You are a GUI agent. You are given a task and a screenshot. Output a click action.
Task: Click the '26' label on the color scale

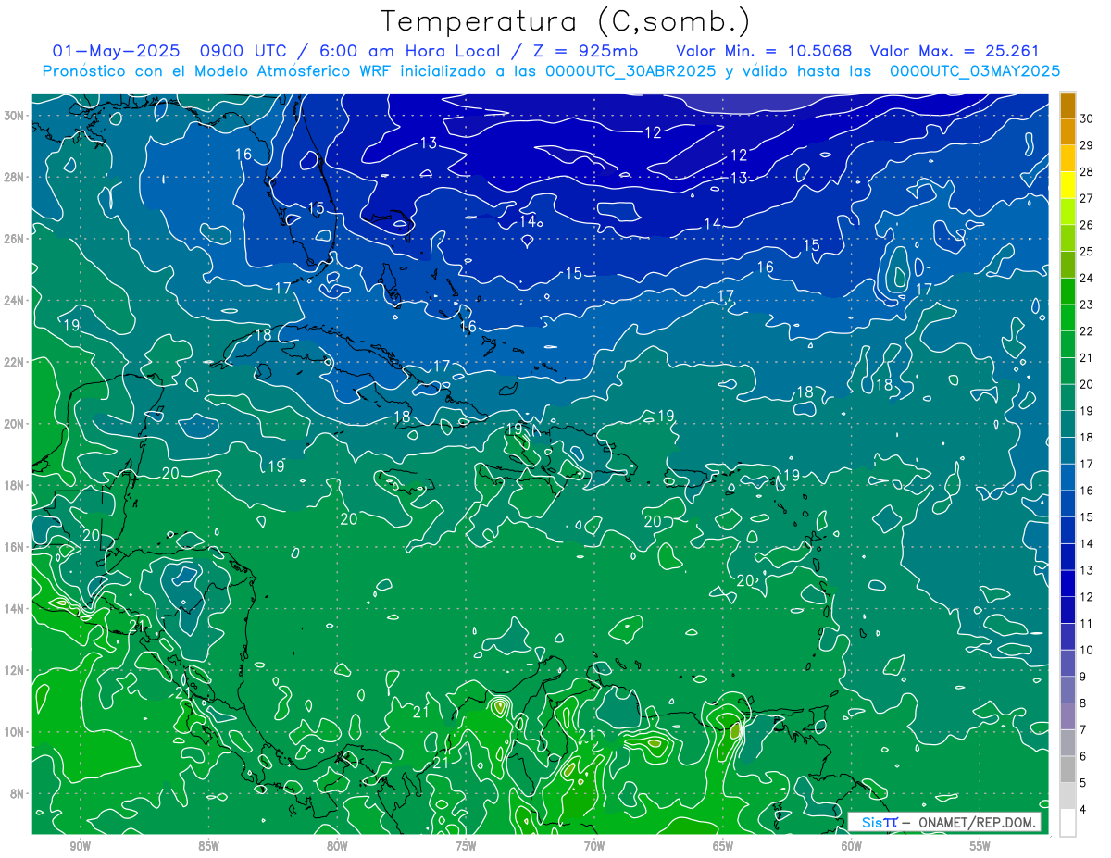pyautogui.click(x=1086, y=225)
